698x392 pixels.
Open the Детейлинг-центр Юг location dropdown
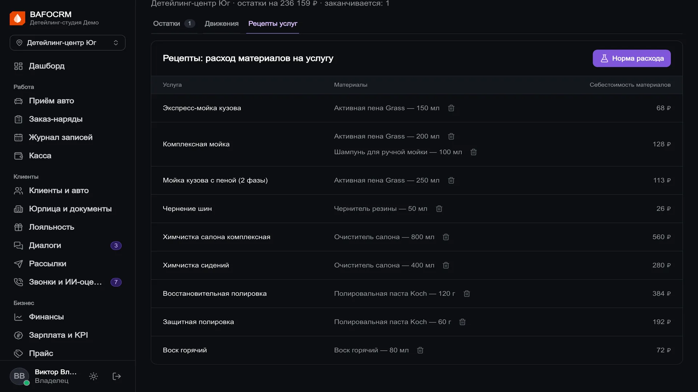pos(68,43)
